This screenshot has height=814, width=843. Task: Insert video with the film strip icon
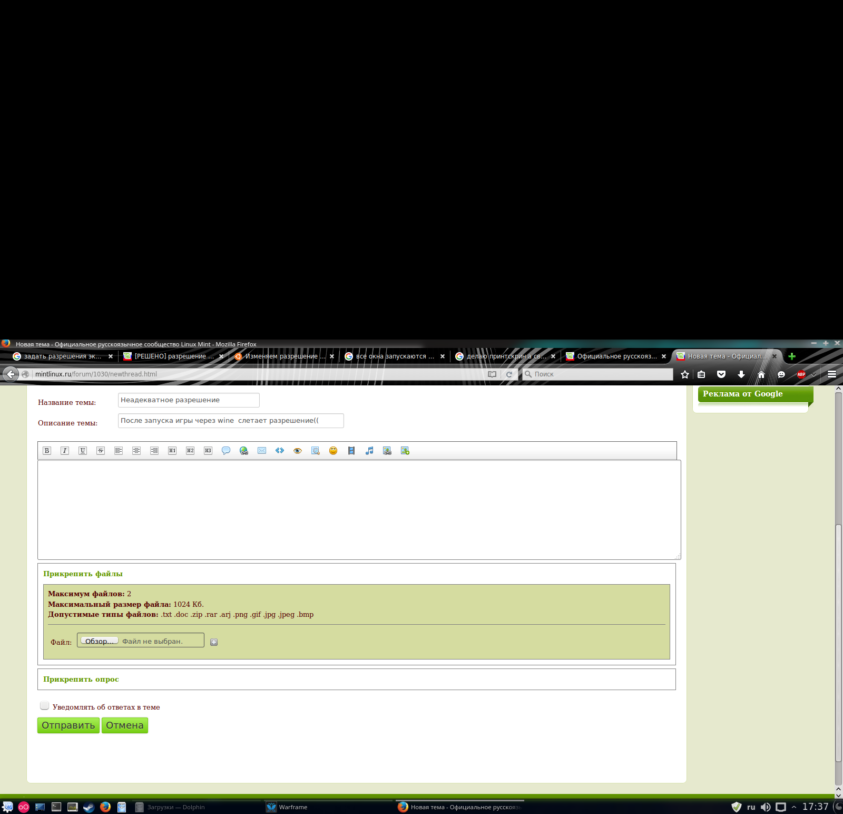coord(351,451)
